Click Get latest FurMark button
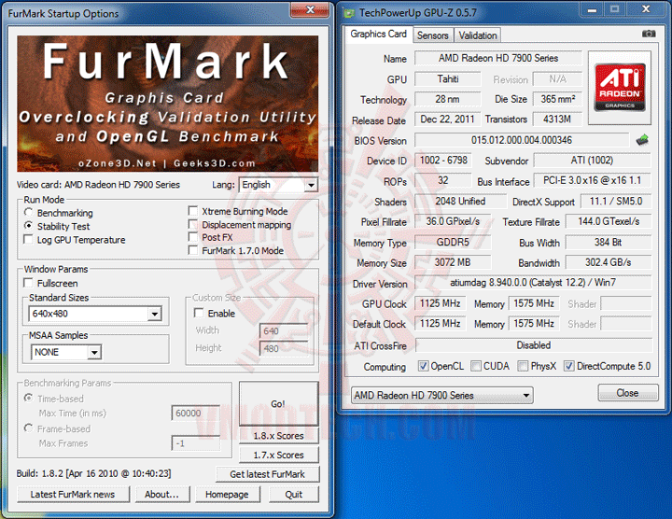This screenshot has width=672, height=519. pyautogui.click(x=268, y=474)
